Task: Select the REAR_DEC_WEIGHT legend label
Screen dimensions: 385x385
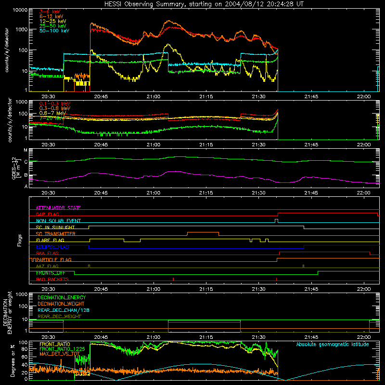Action: (59, 317)
